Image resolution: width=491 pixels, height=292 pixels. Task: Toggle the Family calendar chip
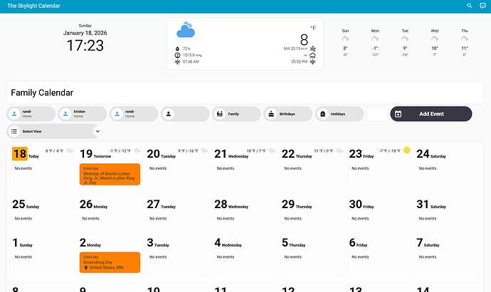(x=236, y=114)
